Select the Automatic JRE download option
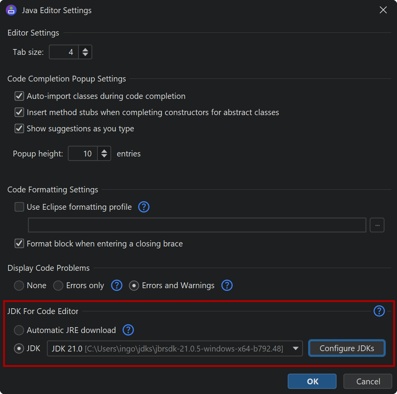397x394 pixels. [x=19, y=330]
